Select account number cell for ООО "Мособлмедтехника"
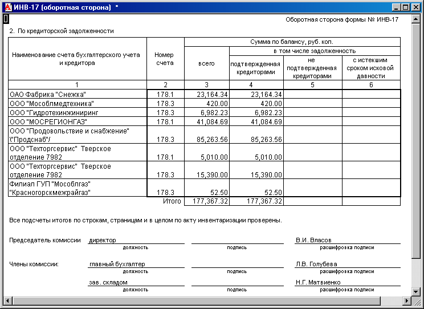 pos(165,103)
